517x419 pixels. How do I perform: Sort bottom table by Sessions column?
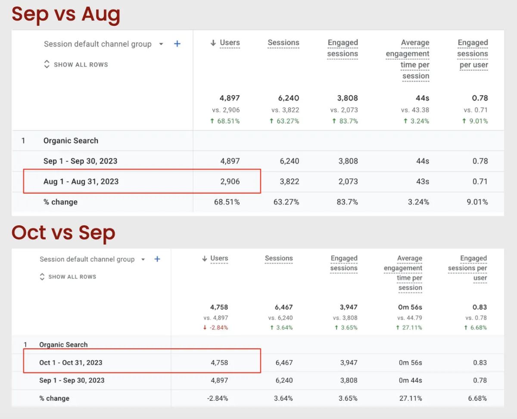pos(278,258)
